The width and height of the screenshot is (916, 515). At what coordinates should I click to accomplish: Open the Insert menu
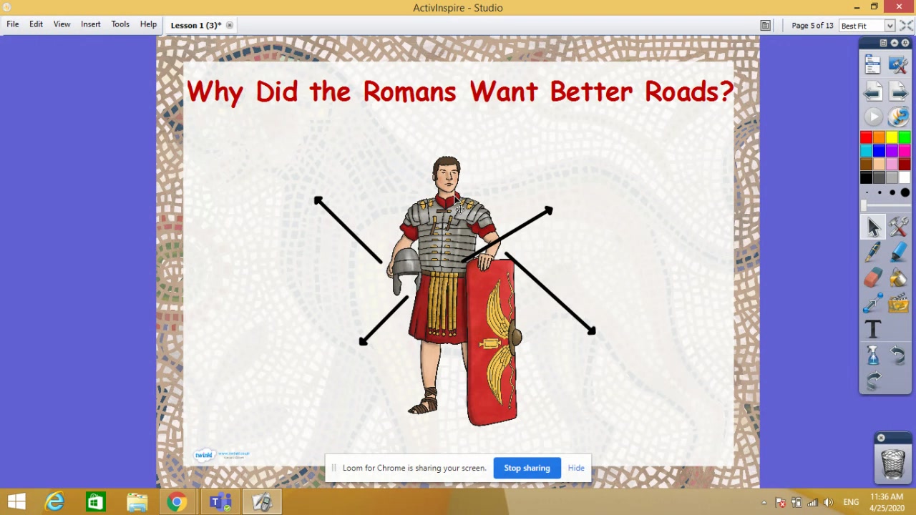90,24
